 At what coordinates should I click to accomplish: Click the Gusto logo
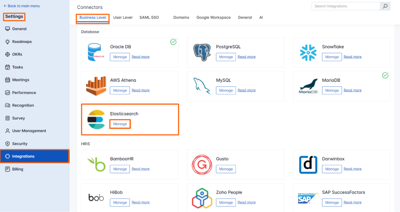(202, 164)
